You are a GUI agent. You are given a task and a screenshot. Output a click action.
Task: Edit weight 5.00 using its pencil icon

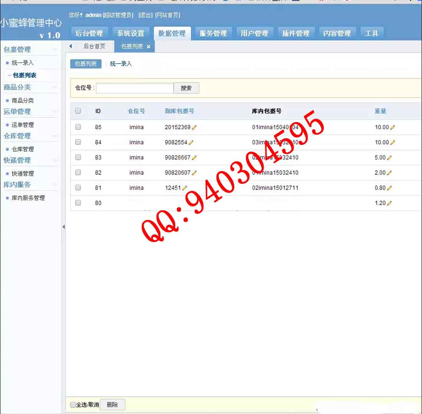389,158
